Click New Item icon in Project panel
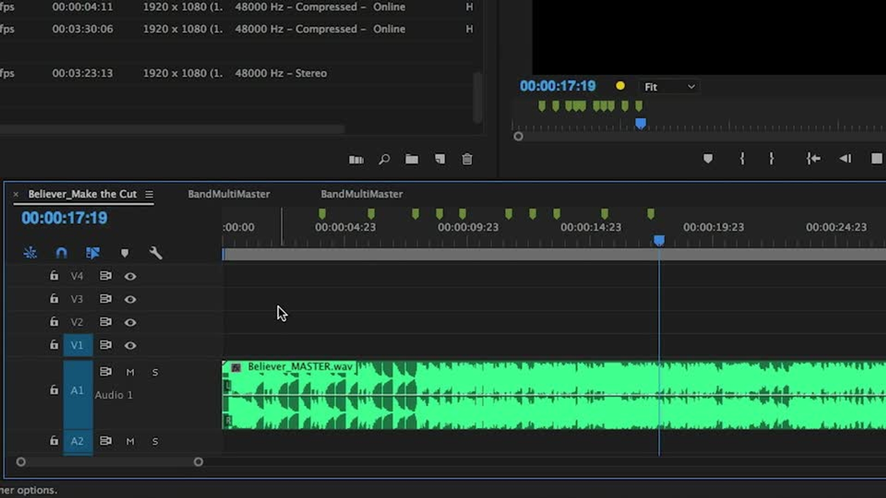The width and height of the screenshot is (886, 498). tap(440, 159)
